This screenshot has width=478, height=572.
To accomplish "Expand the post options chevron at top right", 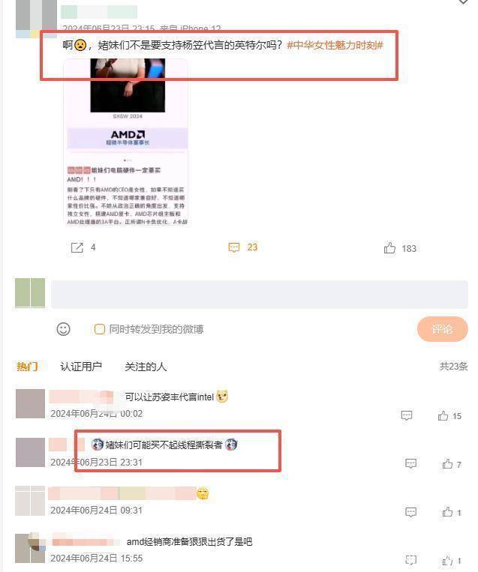I will (463, 2).
